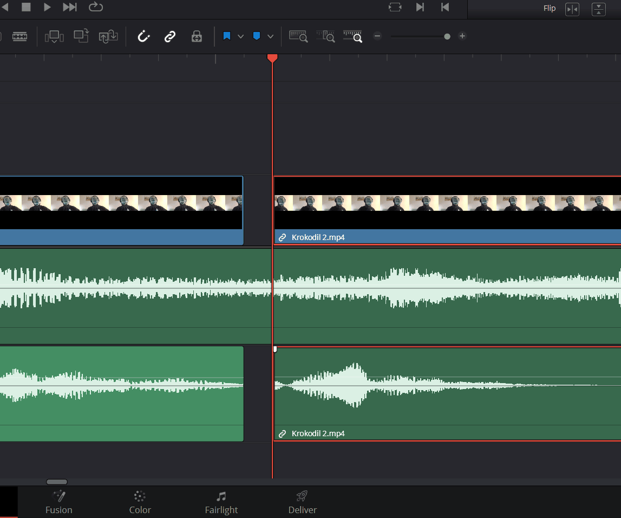Enable the snapping magnet tool
This screenshot has width=621, height=518.
tap(143, 36)
